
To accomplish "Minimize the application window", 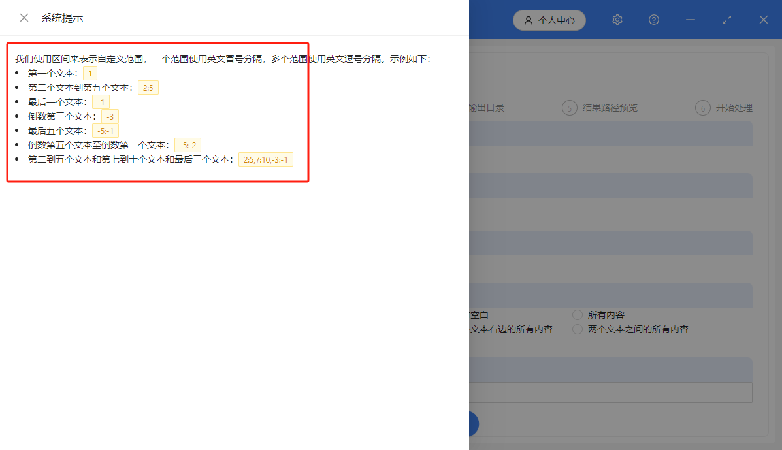I will (x=690, y=20).
